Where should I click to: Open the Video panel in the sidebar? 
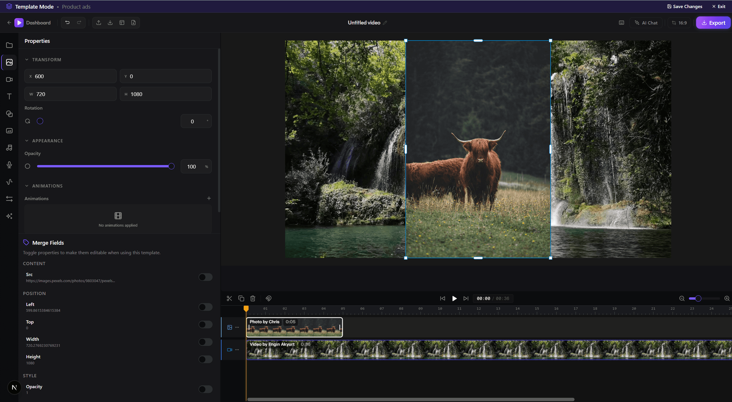click(x=9, y=80)
